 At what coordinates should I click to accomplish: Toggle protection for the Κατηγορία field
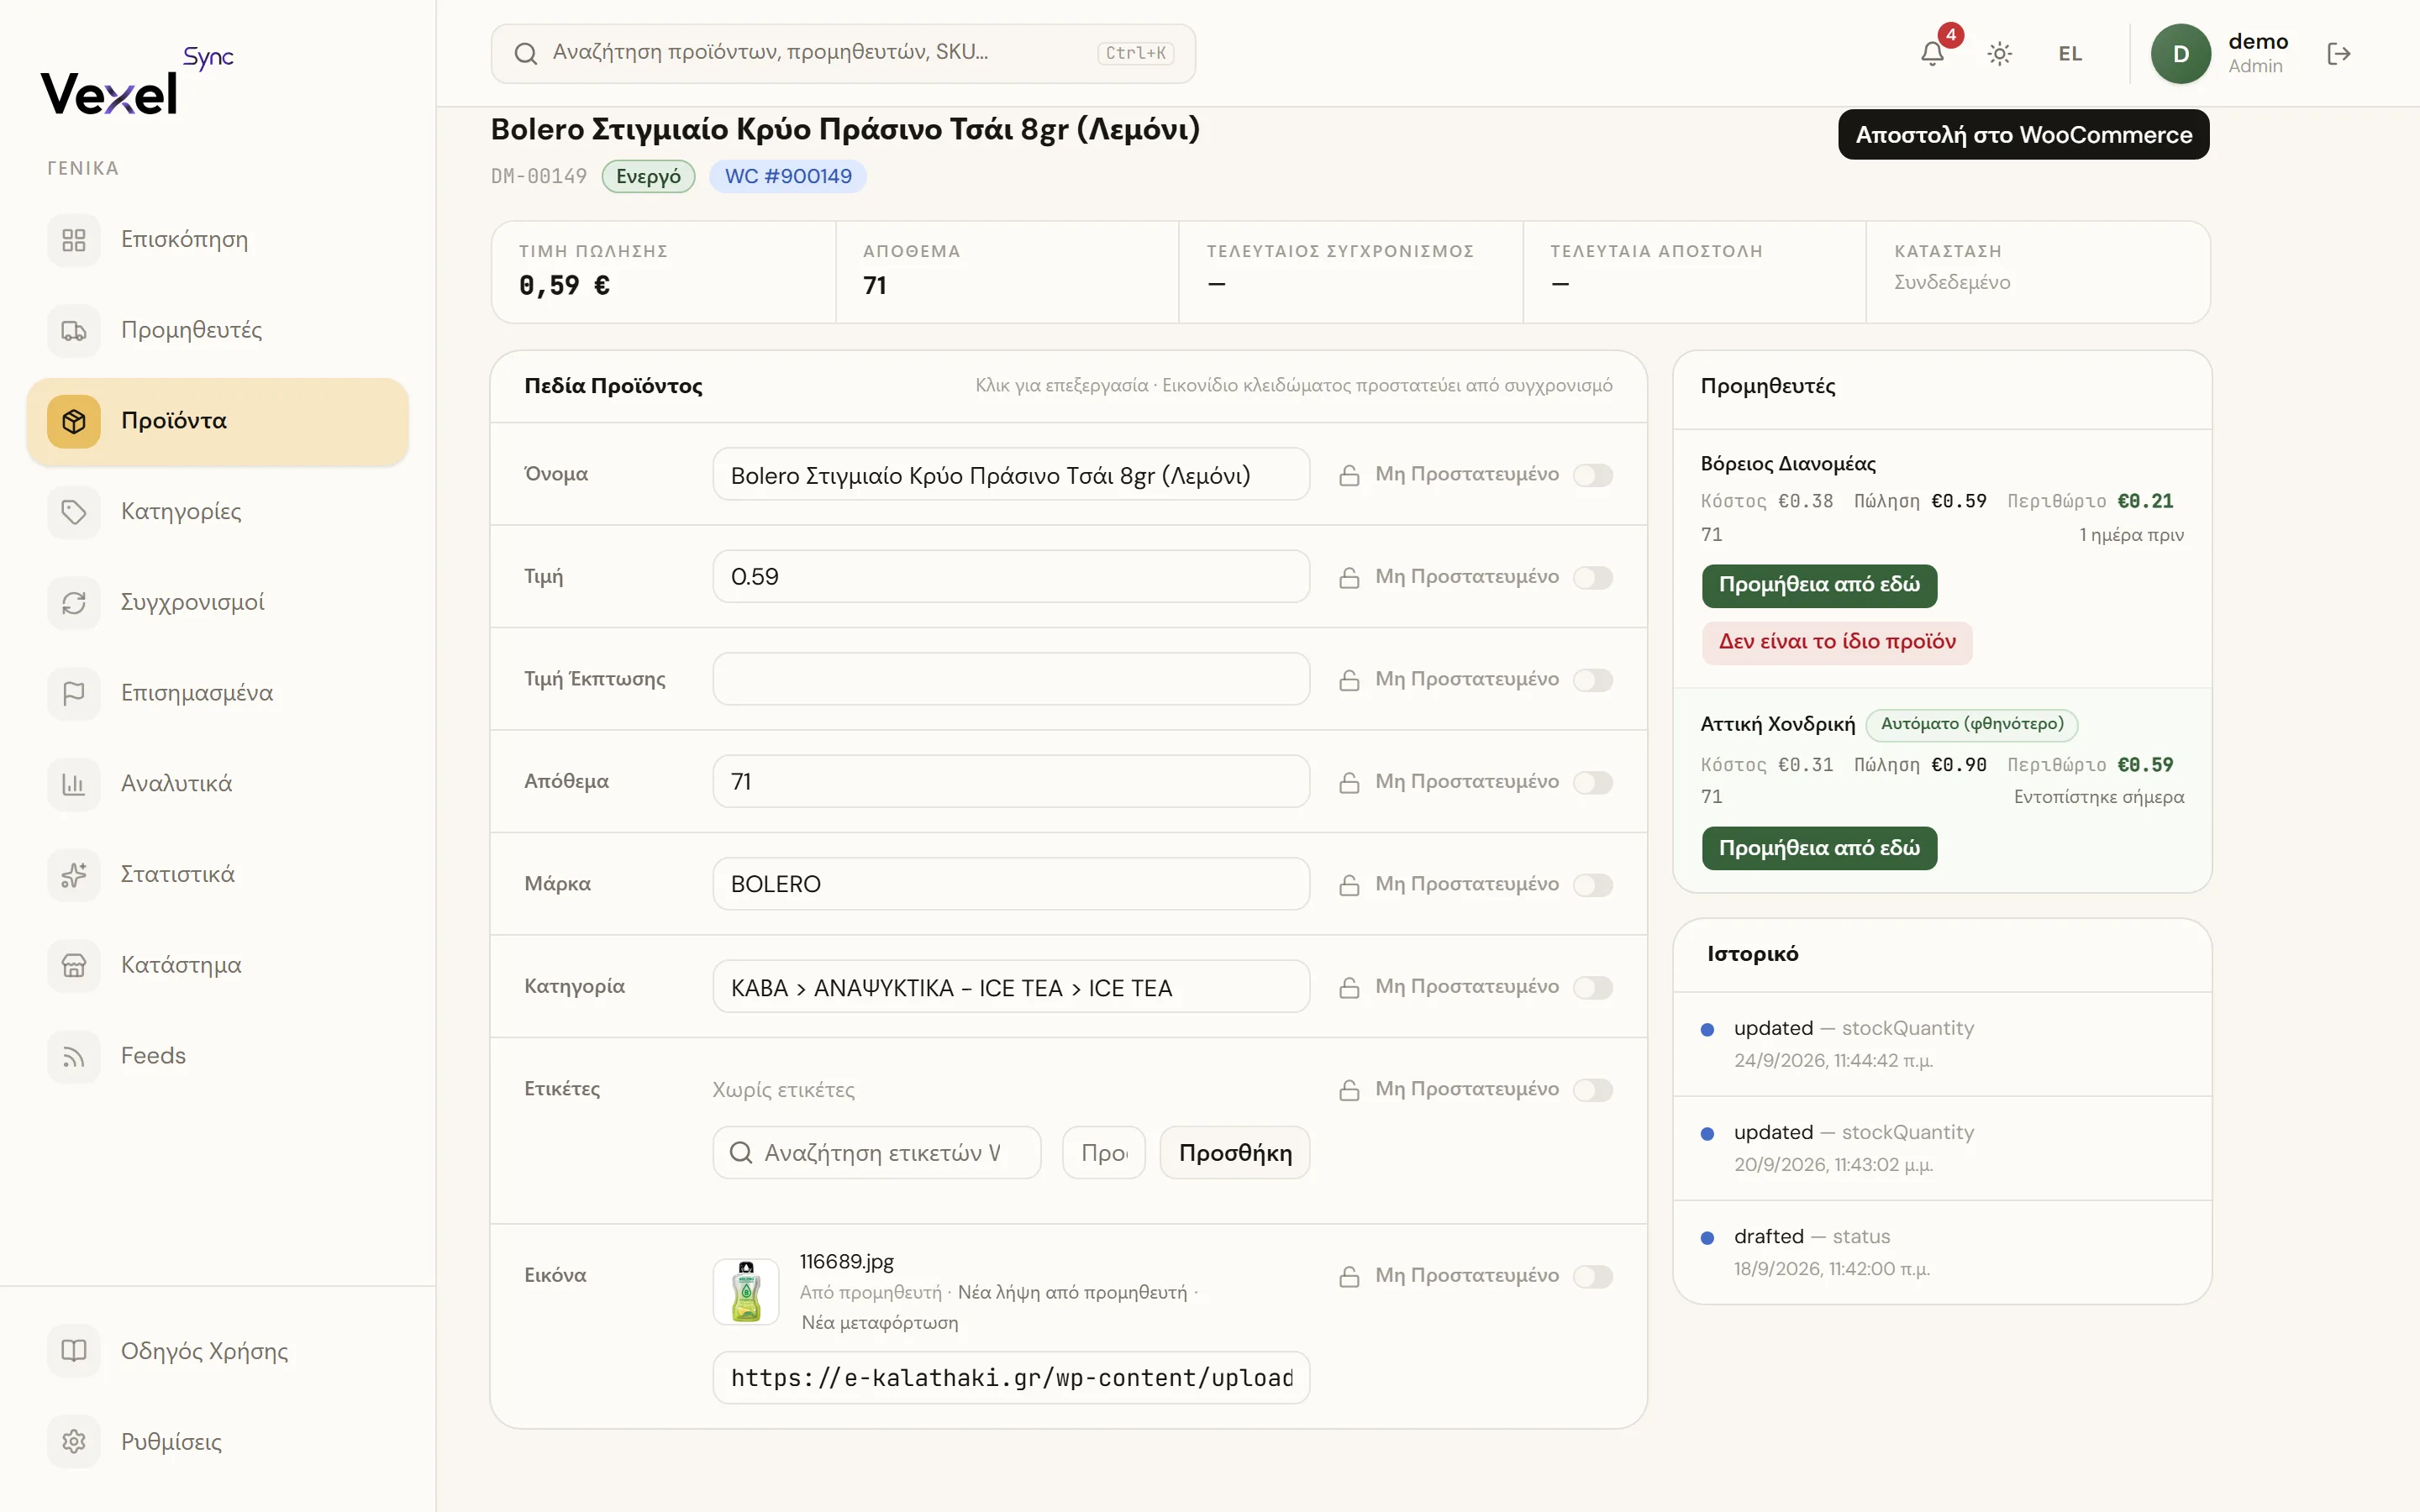[x=1593, y=988]
